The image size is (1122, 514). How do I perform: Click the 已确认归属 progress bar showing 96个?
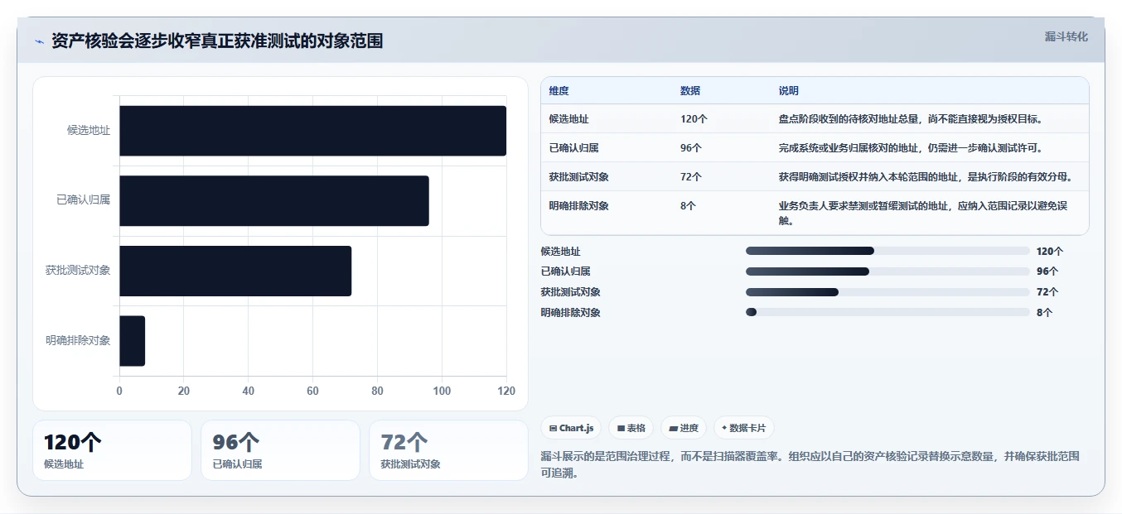[x=887, y=271]
